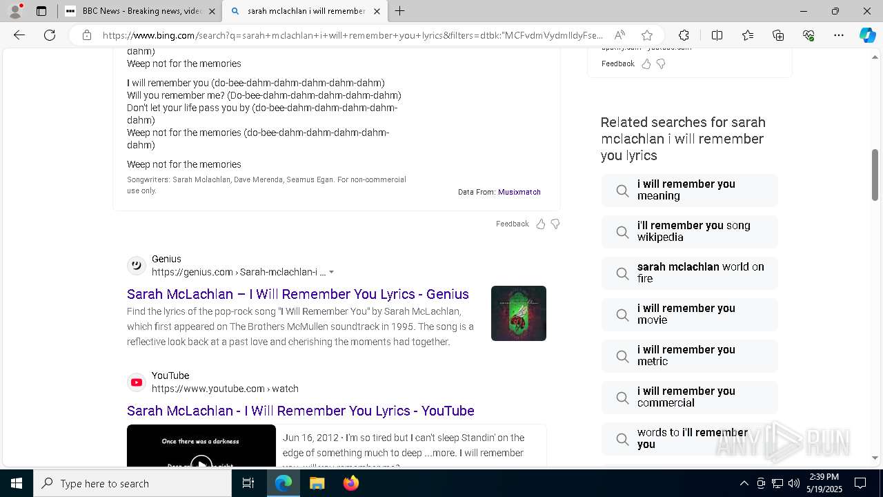
Task: Open the taskbar clock showing 2:39 PM
Action: pos(824,483)
